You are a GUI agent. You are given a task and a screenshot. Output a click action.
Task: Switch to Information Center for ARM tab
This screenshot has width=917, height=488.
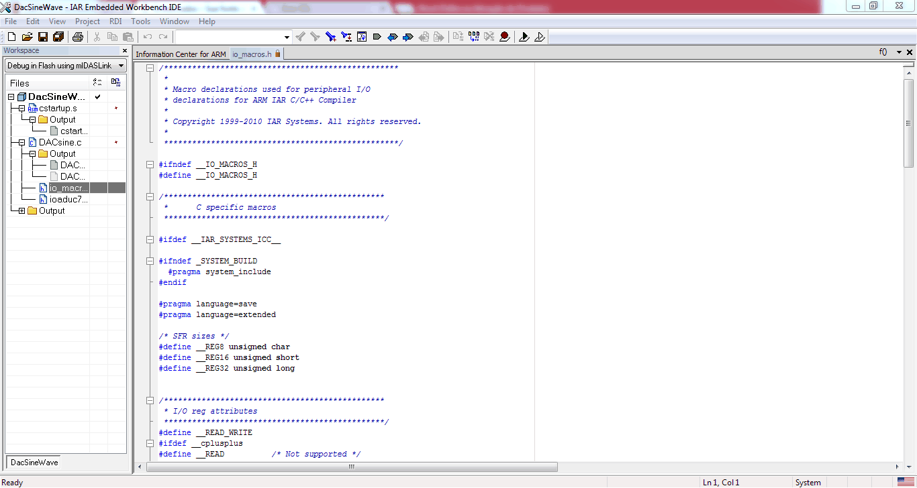point(181,54)
